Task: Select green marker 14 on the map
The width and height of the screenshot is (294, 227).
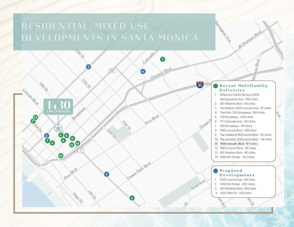Action: (61, 156)
